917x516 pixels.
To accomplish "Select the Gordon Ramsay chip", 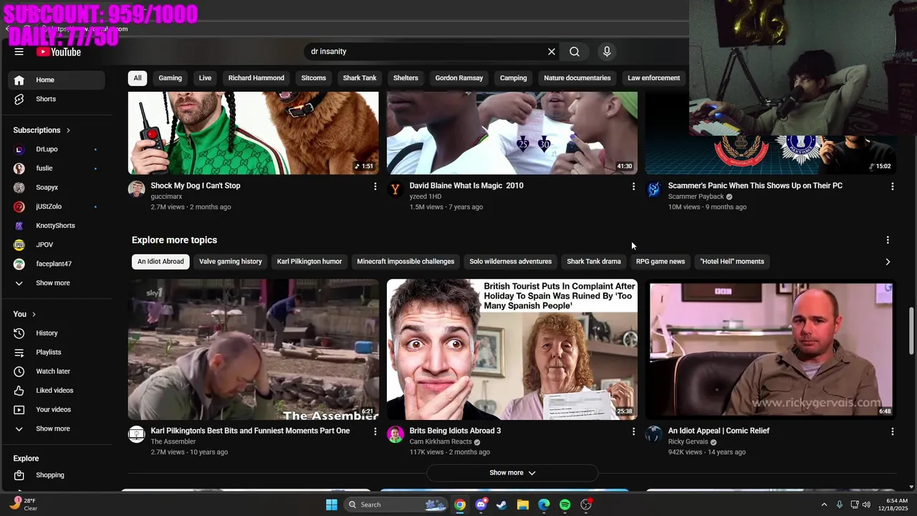I will point(459,78).
